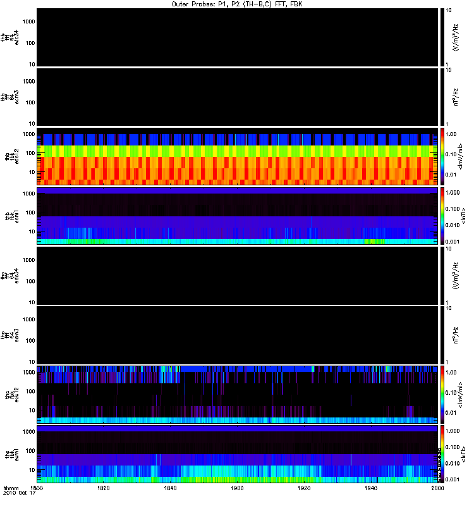Viewport: 474px width, 506px height.
Task: Click the 1900 time axis label
Action: coord(237,488)
